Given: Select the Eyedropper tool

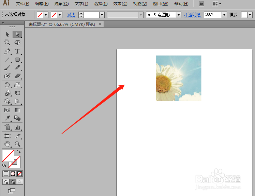Looking at the screenshot, I should tap(7, 118).
